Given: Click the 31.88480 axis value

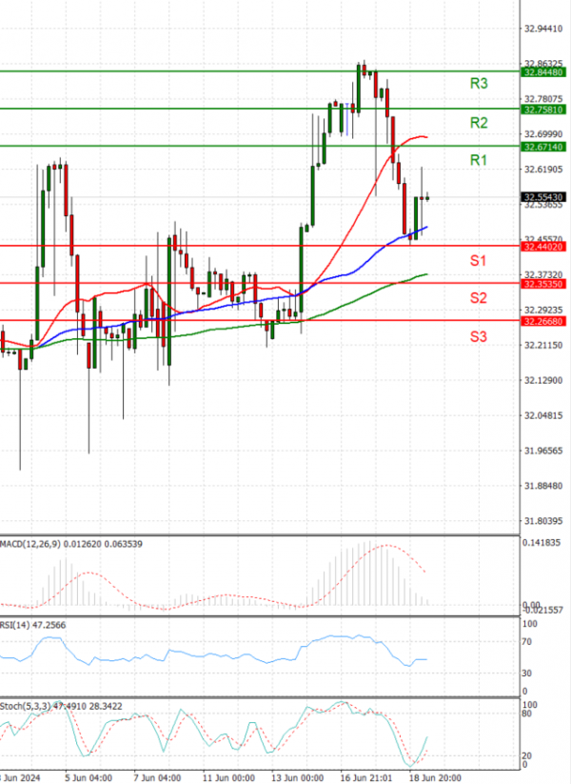Looking at the screenshot, I should tap(543, 486).
